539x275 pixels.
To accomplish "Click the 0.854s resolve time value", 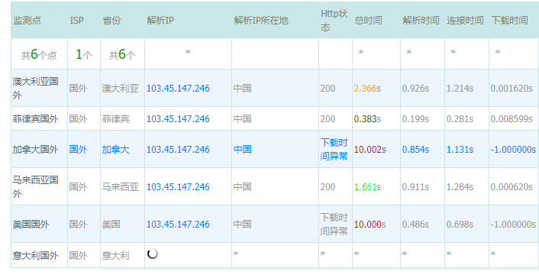I will (415, 150).
